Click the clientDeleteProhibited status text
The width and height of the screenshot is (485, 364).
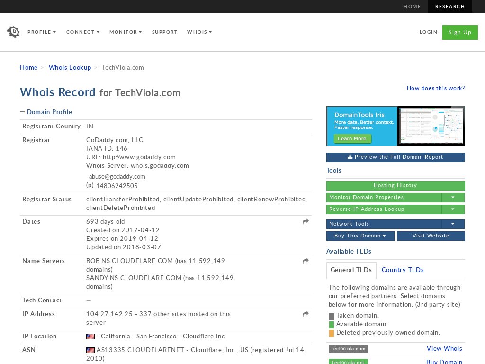[x=121, y=208]
